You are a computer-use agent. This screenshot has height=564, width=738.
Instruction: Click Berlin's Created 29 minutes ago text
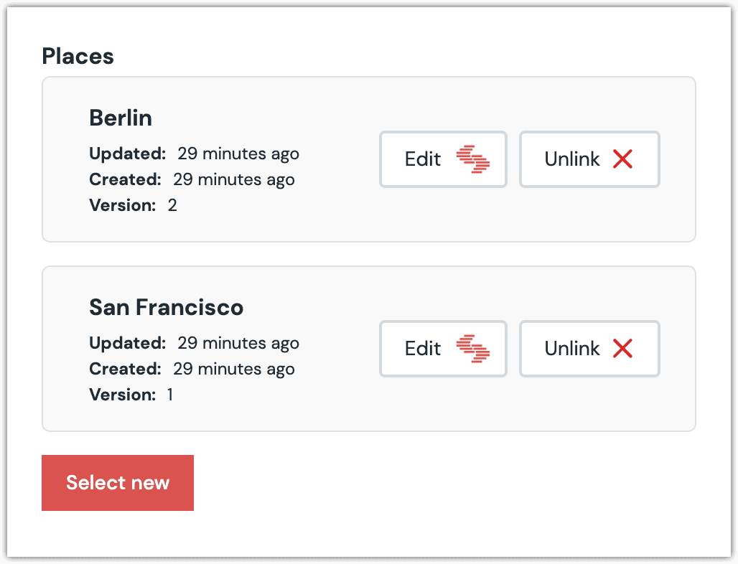[233, 179]
